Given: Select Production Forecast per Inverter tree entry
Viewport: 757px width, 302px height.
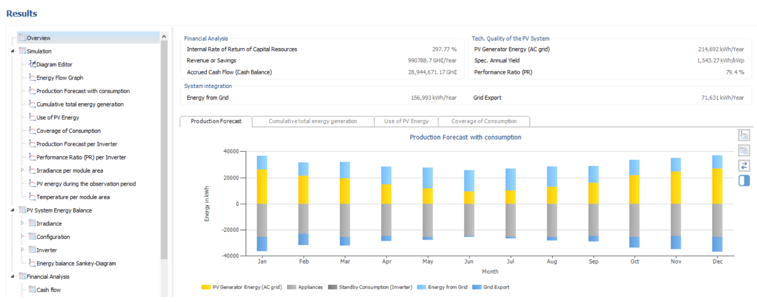Looking at the screenshot, I should click(77, 144).
